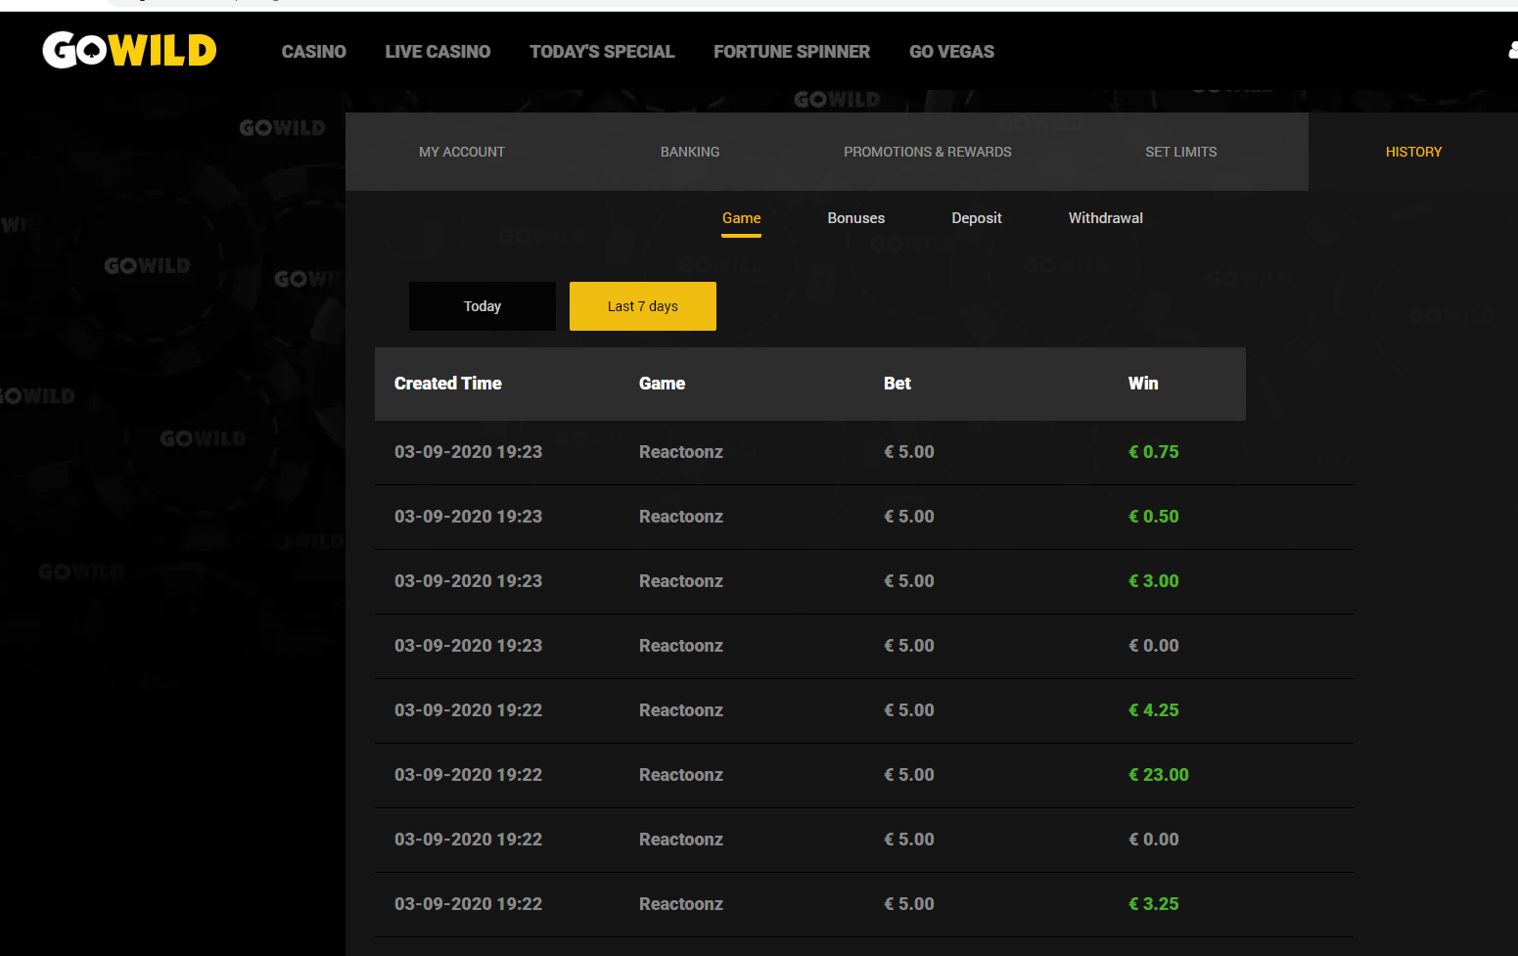Open Today's Special page
The image size is (1518, 956).
602,52
